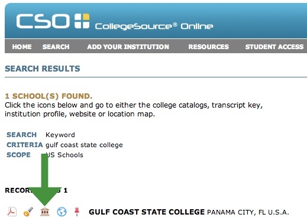This screenshot has width=307, height=224.
Task: Open the SEARCH navigation item
Action: pyautogui.click(x=56, y=47)
